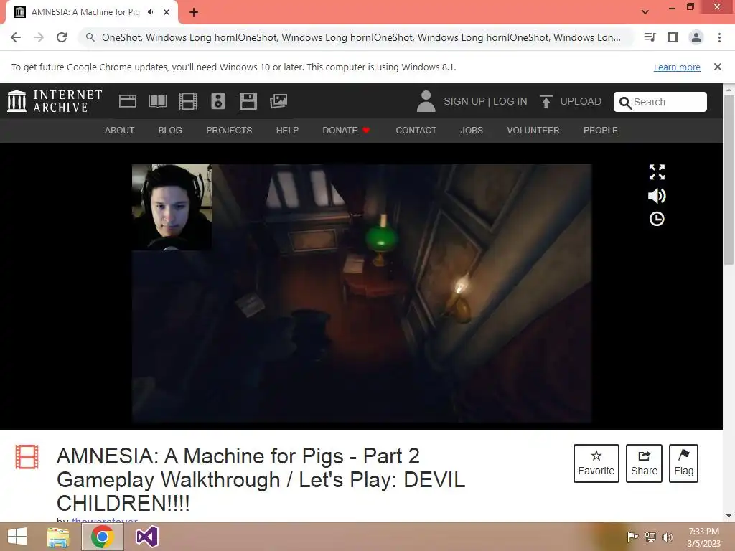The image size is (735, 551).
Task: Open the Web (Wayback) media icon
Action: (128, 101)
